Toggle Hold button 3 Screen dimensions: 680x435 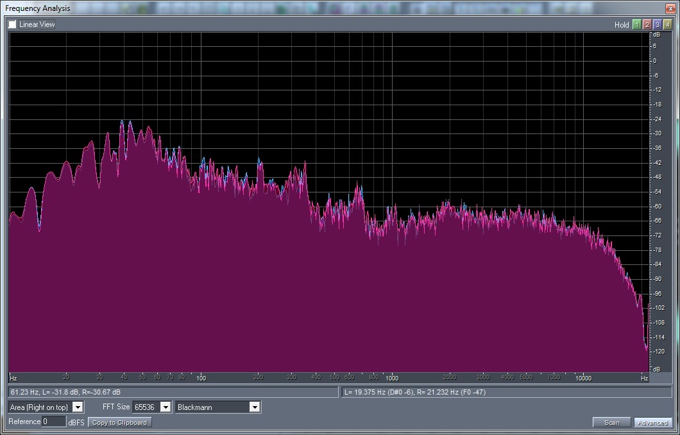click(658, 25)
